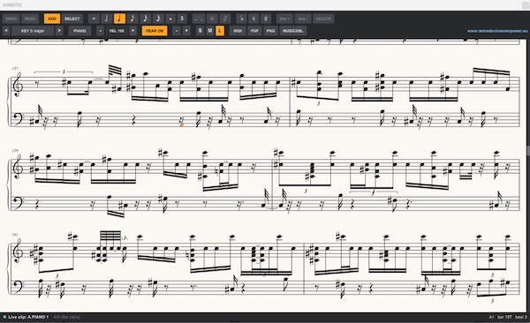Click the REDO button
530x323 pixels.
coord(30,19)
